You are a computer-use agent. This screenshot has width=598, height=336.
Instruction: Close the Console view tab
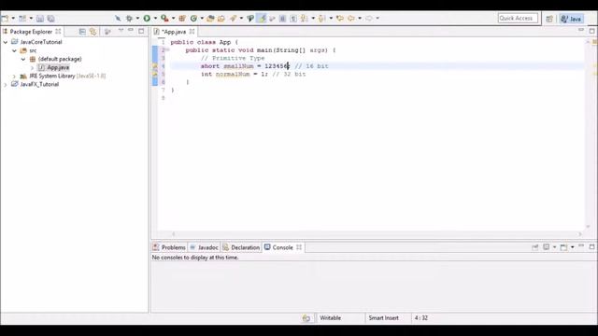click(x=299, y=247)
